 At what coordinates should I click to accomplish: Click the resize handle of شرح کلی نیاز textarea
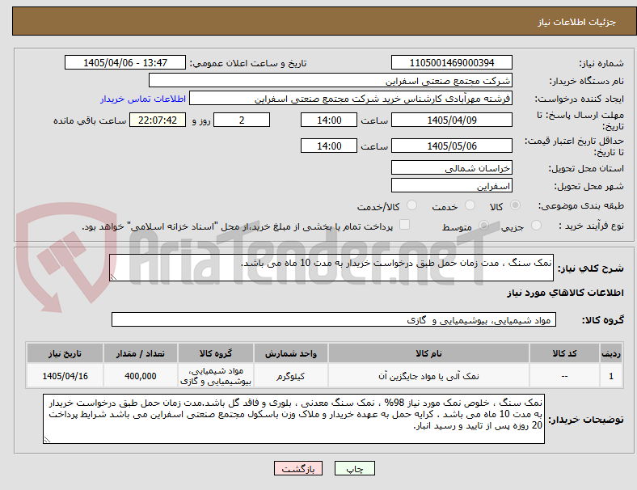[x=113, y=277]
